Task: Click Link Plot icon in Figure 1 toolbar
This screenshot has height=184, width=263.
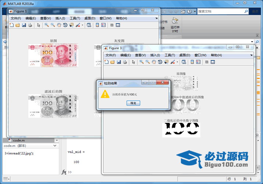Action: 89,25
